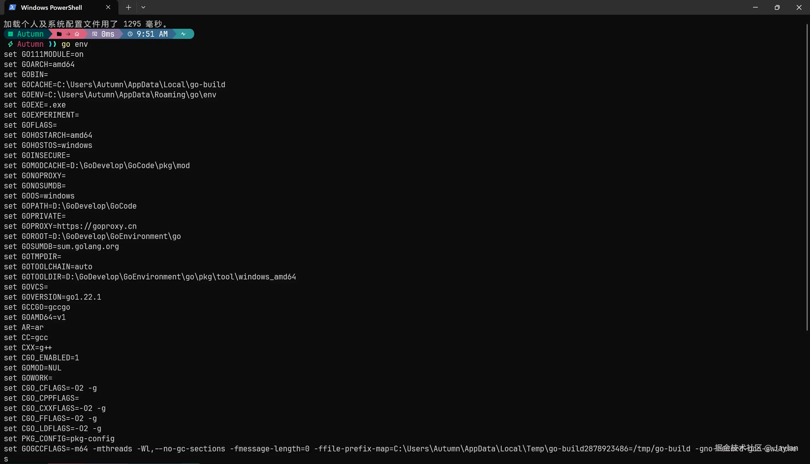Viewport: 810px width, 464px height.
Task: Click the Windows logo in prompt bar
Action: (10, 34)
